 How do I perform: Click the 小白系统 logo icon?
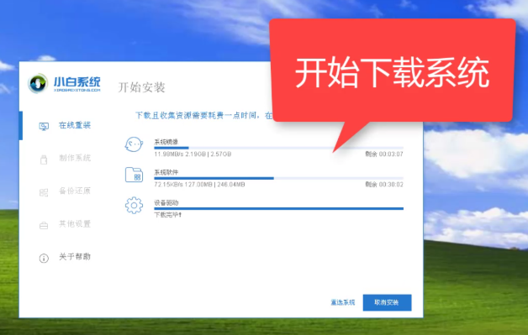pos(38,83)
